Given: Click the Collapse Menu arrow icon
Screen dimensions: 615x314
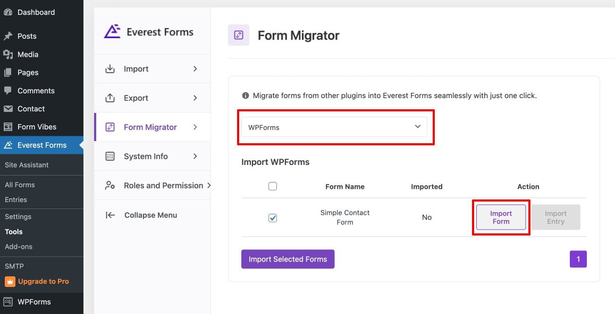Looking at the screenshot, I should coord(111,215).
